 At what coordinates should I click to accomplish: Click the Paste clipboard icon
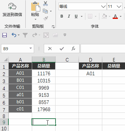tap(36, 7)
